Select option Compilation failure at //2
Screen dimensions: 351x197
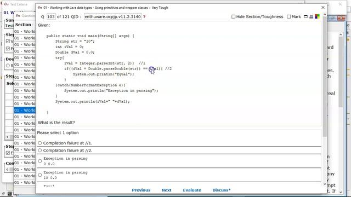coord(40,150)
